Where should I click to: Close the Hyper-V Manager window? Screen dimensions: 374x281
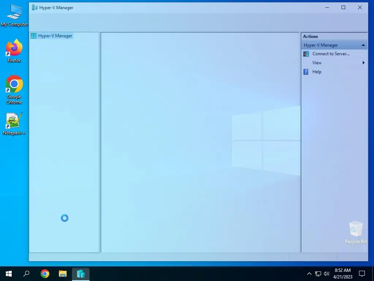point(360,8)
